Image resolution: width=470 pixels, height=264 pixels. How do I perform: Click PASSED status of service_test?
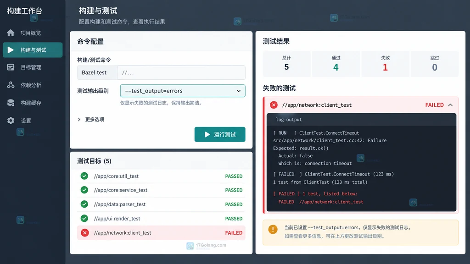[x=234, y=190]
